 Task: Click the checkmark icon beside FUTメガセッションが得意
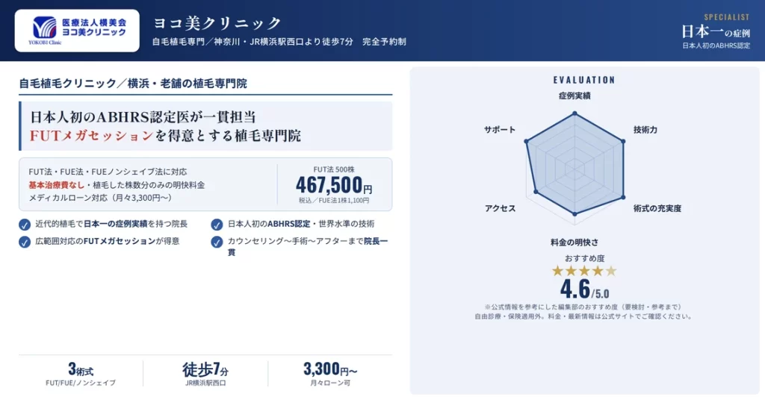coord(25,242)
